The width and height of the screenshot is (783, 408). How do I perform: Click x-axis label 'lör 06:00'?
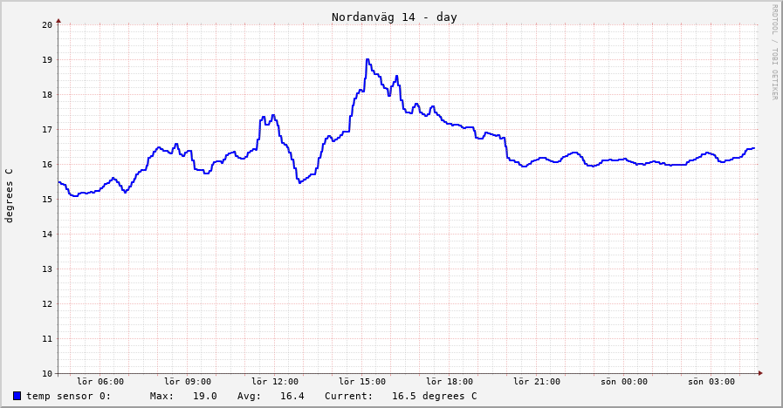pos(100,382)
